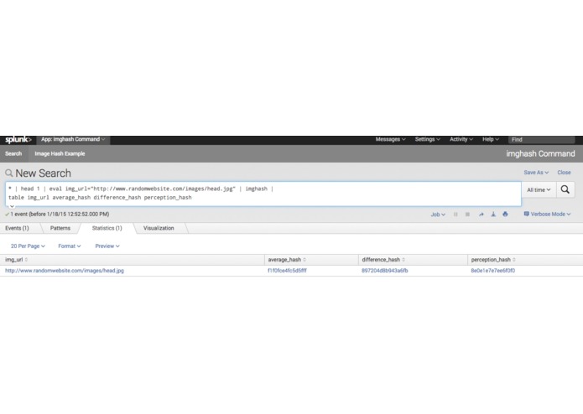Image resolution: width=583 pixels, height=414 pixels.
Task: Switch to the Visualization tab
Action: 159,228
